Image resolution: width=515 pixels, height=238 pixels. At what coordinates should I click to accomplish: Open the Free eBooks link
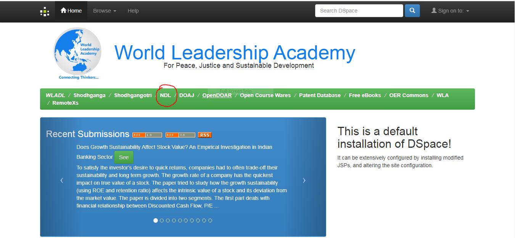(x=365, y=95)
